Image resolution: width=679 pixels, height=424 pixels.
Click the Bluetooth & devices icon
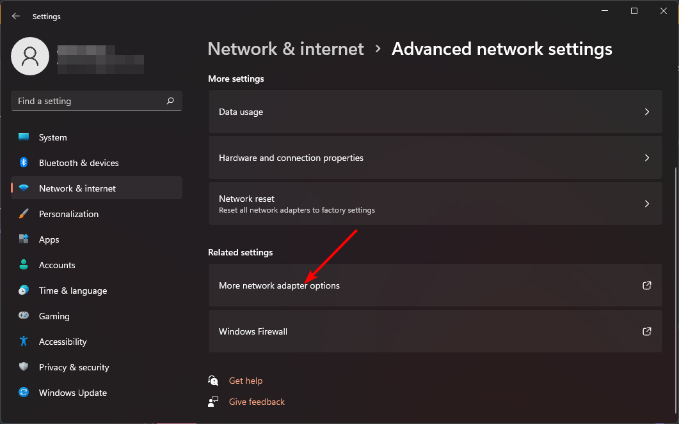point(24,163)
